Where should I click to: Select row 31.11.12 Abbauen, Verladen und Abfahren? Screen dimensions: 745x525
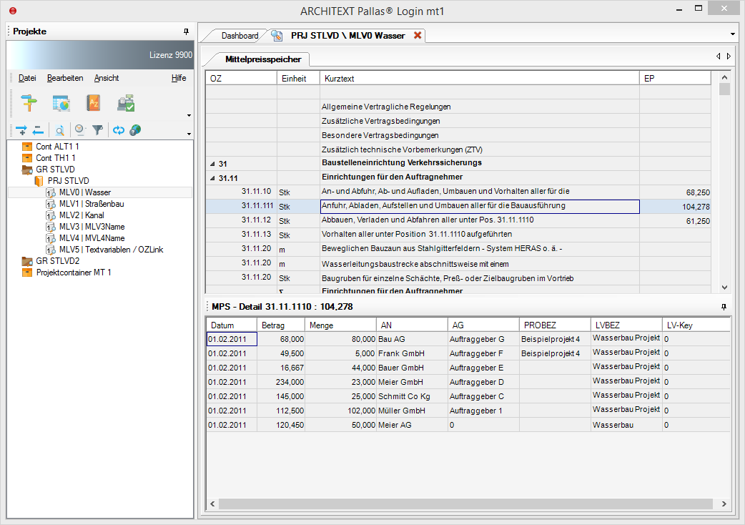point(458,220)
